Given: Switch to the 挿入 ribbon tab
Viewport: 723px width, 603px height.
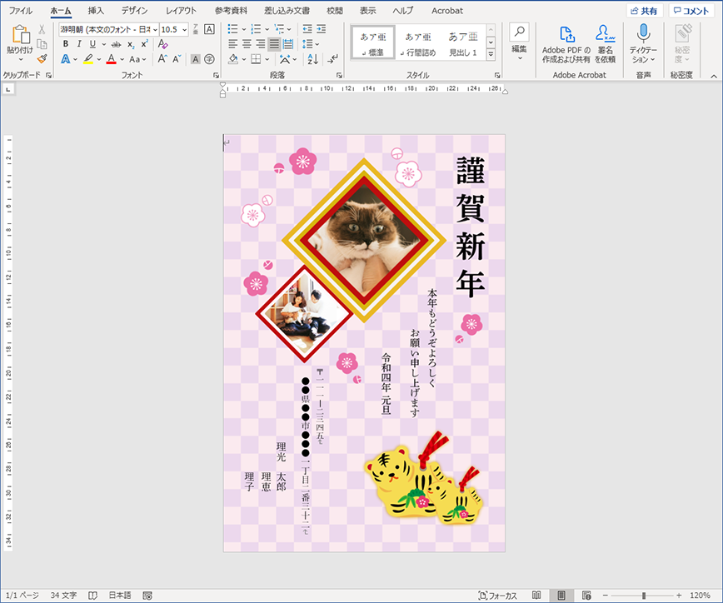Looking at the screenshot, I should click(x=94, y=11).
